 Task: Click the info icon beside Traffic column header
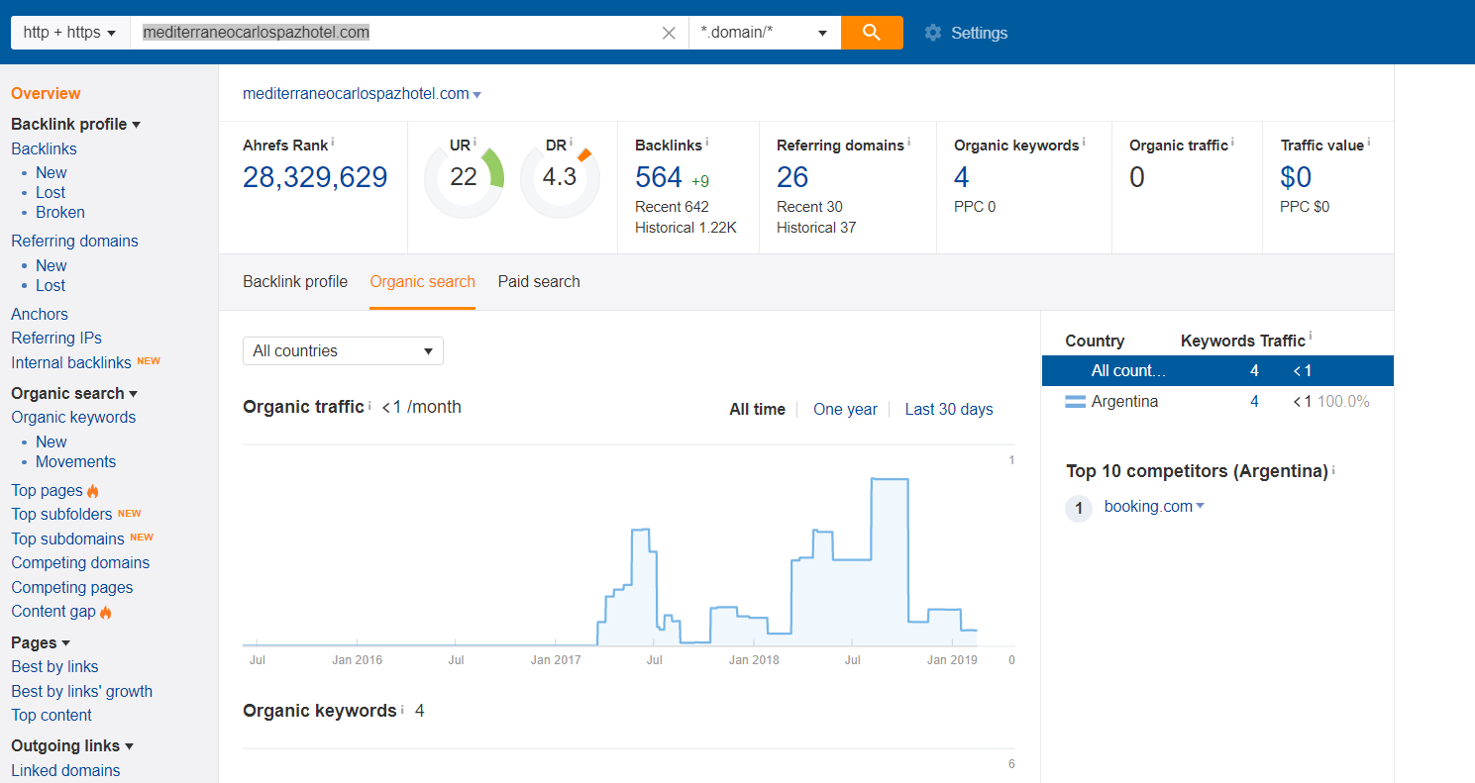click(x=1311, y=337)
